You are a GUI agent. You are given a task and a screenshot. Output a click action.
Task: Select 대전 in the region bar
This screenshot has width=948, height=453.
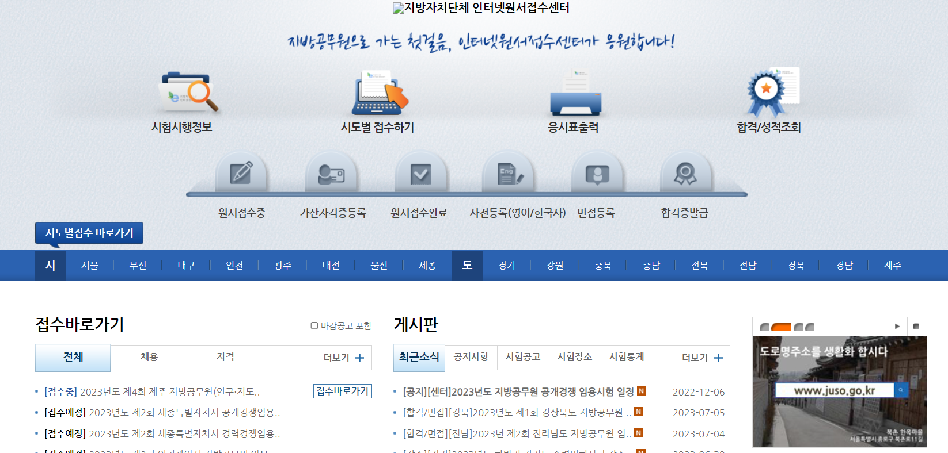coord(331,266)
